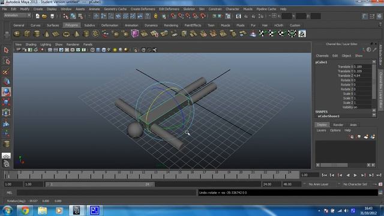Viewport: 384px width, 216px height.
Task: Click the volume icon in system tray
Action: pyautogui.click(x=346, y=211)
